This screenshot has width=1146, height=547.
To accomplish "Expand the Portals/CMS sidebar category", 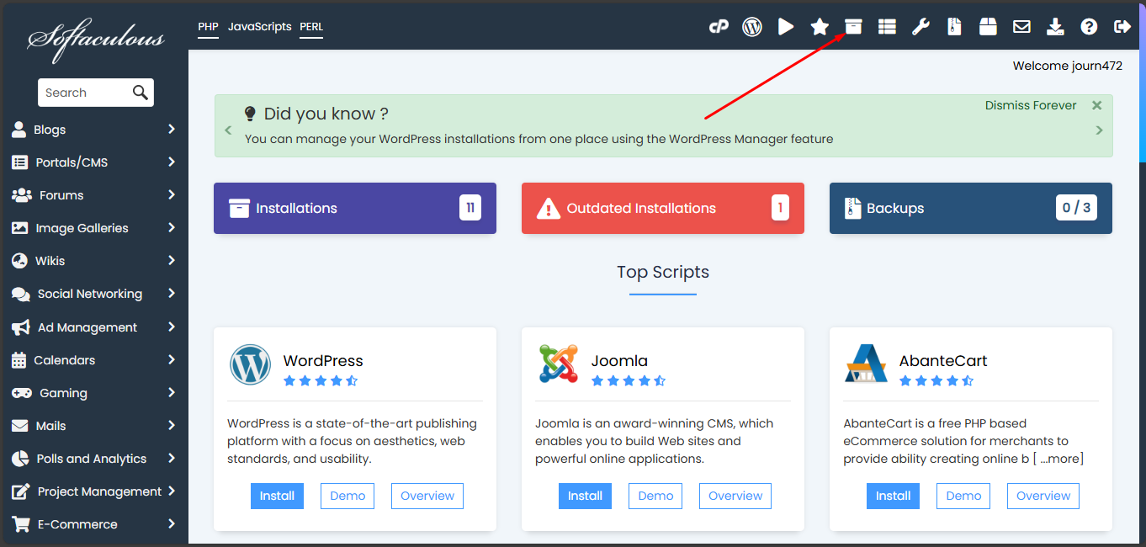I will pos(93,162).
